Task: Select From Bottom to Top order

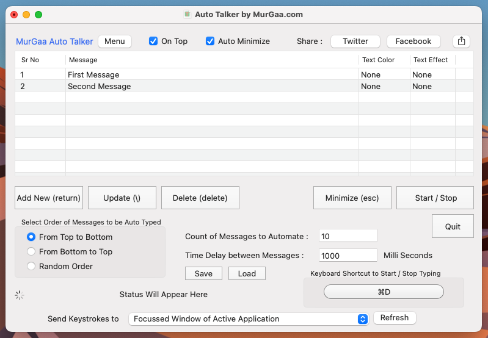Action: [31, 251]
